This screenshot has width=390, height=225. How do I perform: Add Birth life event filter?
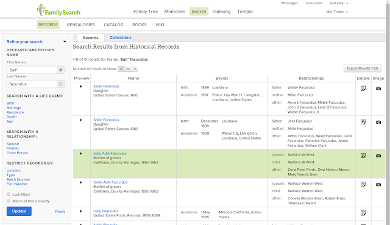pyautogui.click(x=10, y=103)
